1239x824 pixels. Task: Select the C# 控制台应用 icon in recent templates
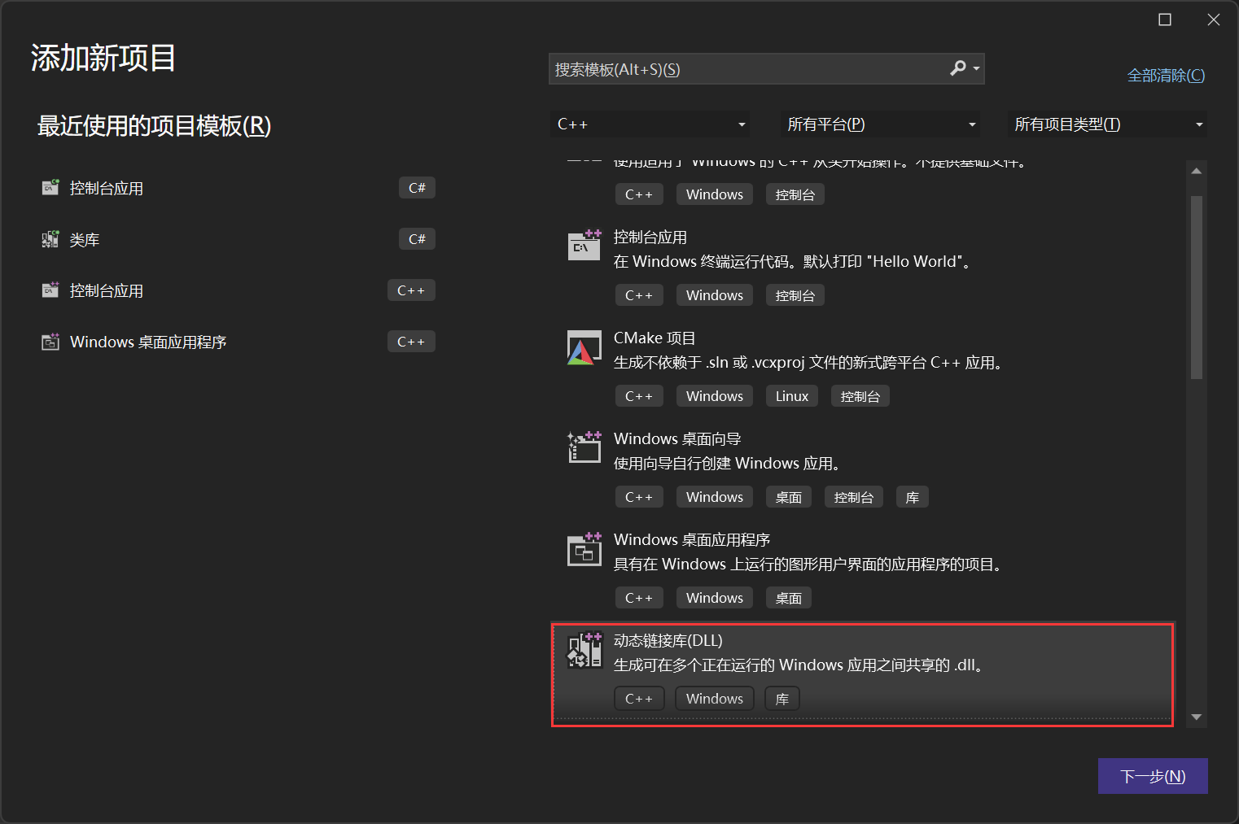[50, 187]
